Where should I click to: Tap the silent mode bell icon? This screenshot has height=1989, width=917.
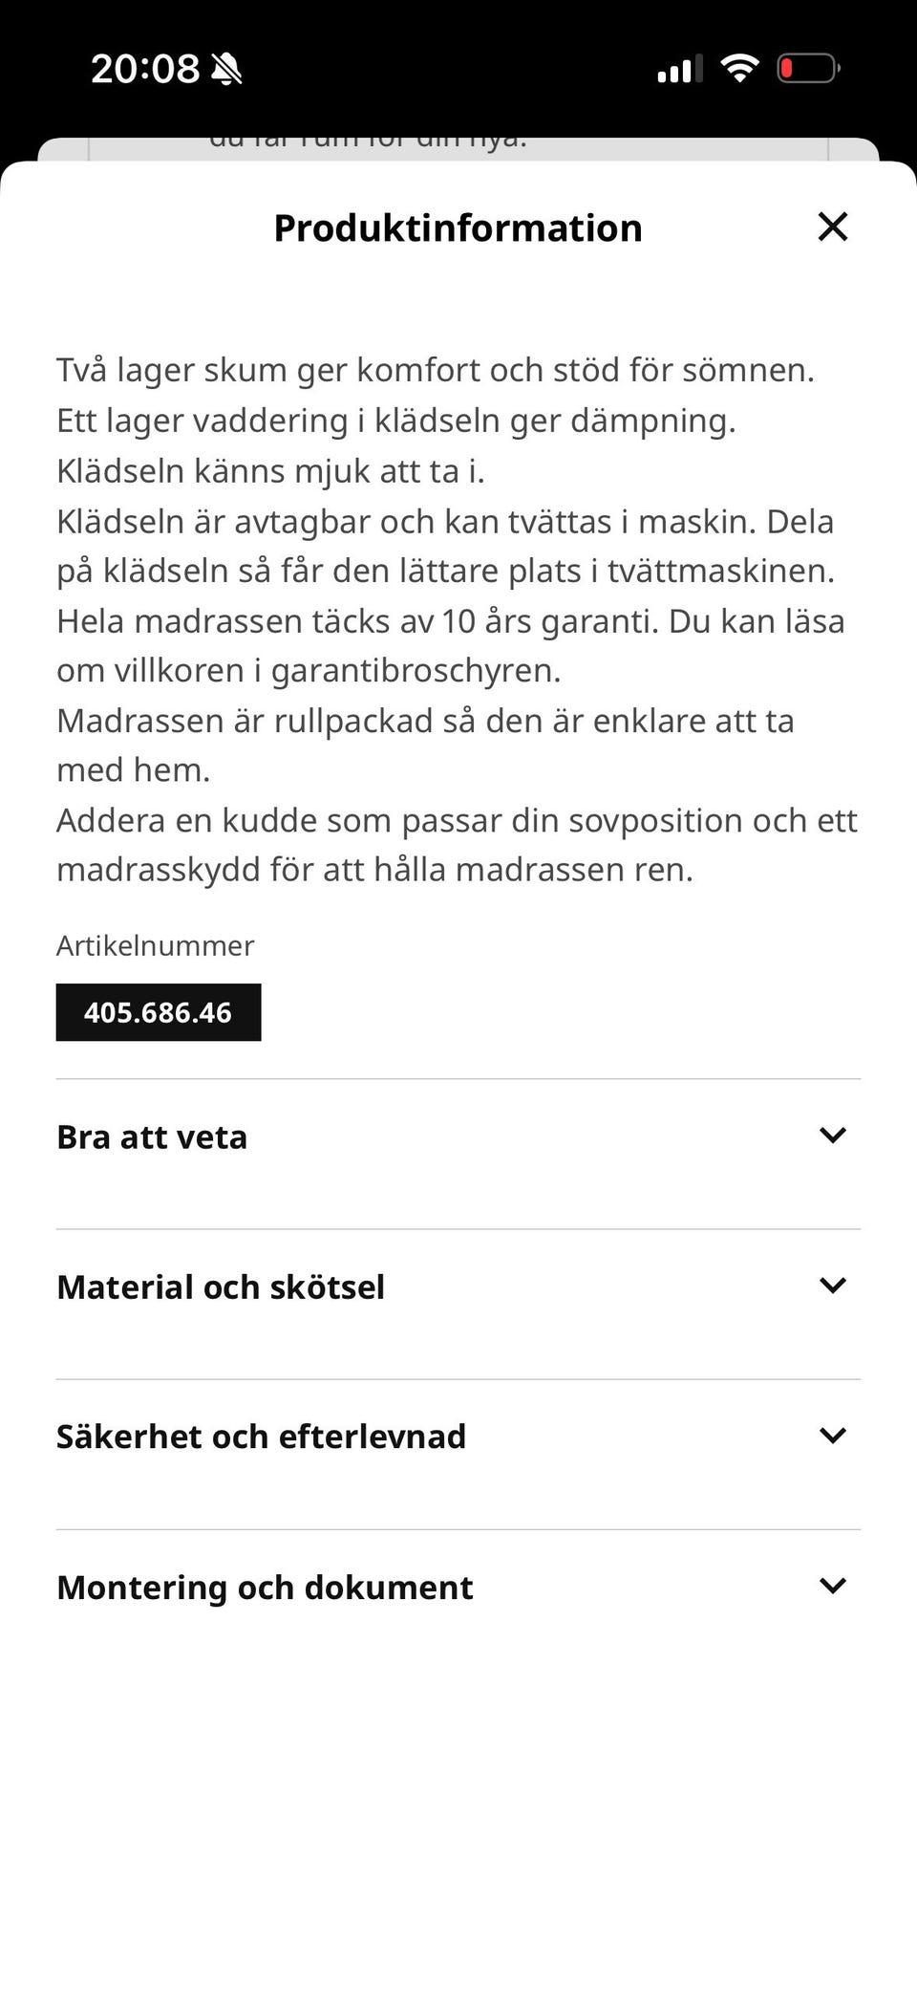pos(226,69)
